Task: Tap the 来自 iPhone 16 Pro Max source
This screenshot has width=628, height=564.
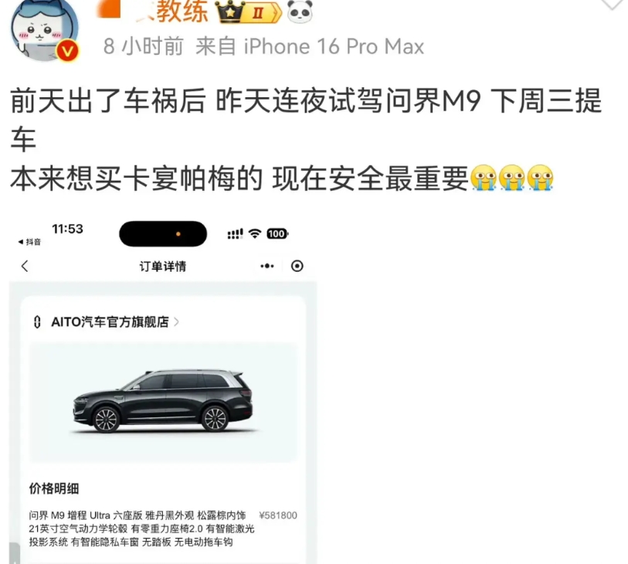Action: [x=310, y=46]
